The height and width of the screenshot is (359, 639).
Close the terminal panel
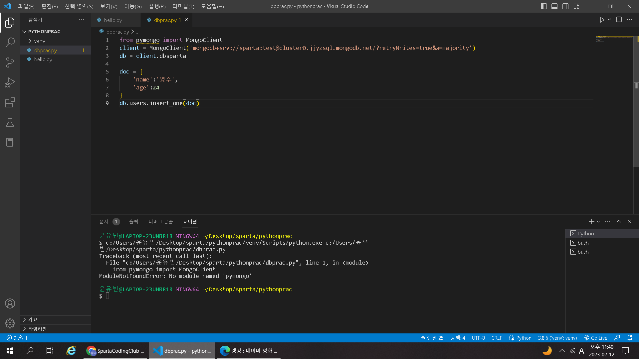[629, 221]
